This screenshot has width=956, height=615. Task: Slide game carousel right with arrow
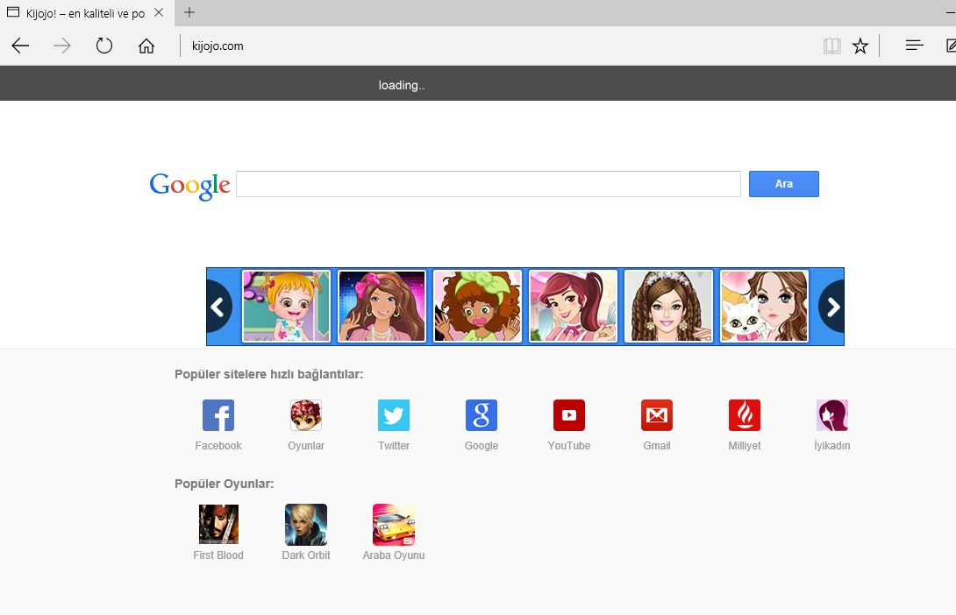pos(832,307)
